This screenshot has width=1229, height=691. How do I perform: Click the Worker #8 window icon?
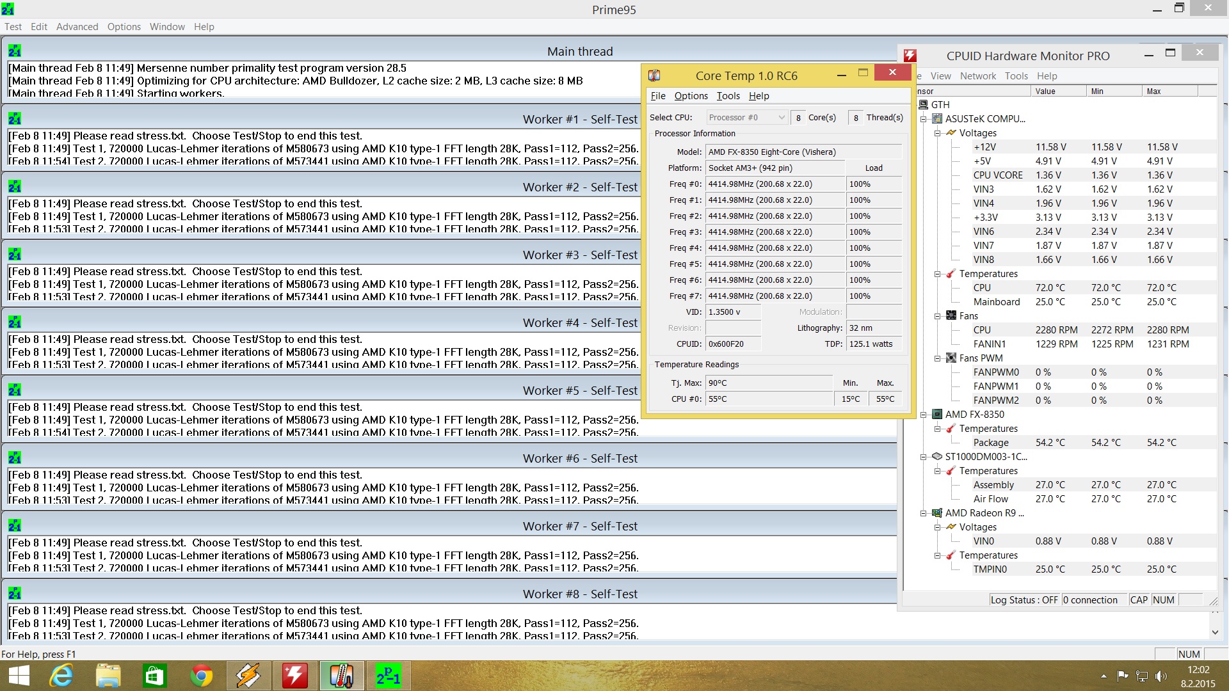click(15, 593)
